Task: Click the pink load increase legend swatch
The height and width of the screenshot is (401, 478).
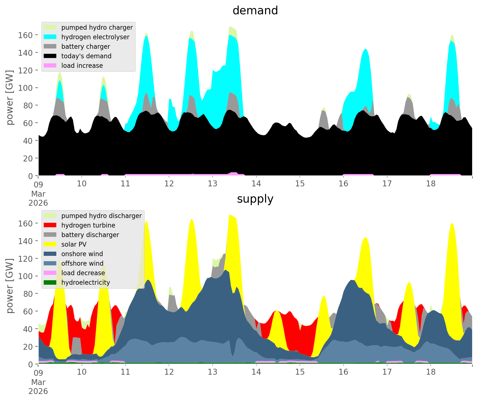Action: click(50, 66)
